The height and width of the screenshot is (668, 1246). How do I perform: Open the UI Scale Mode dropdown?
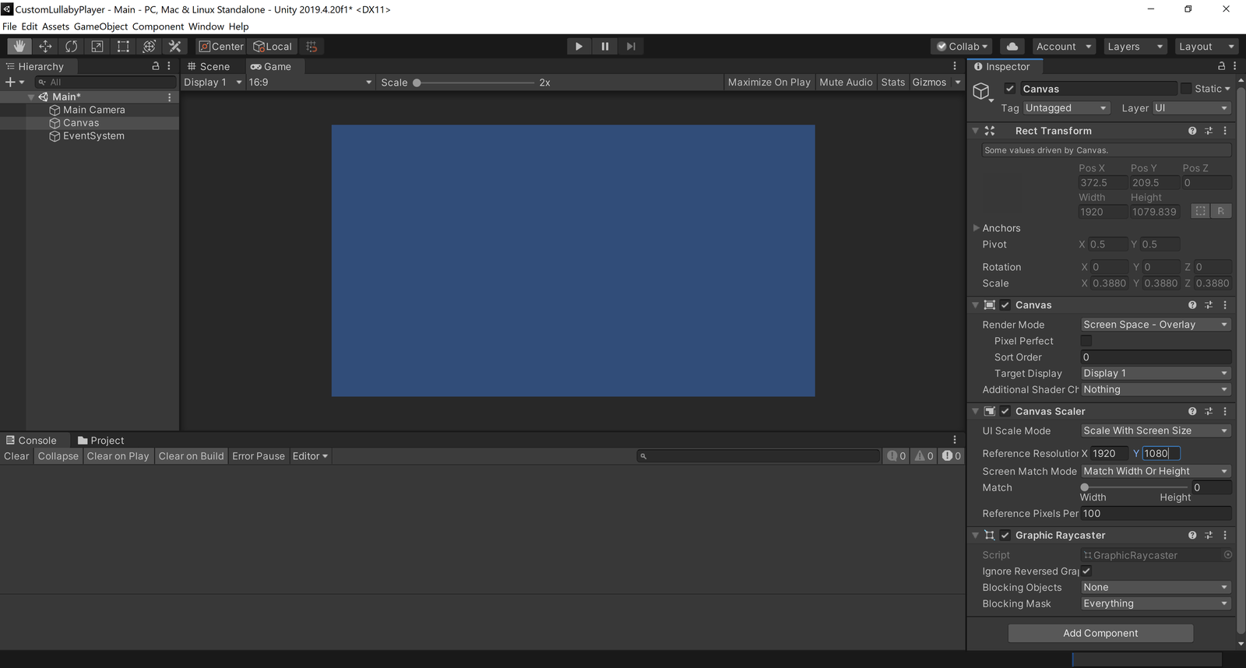[x=1156, y=431]
